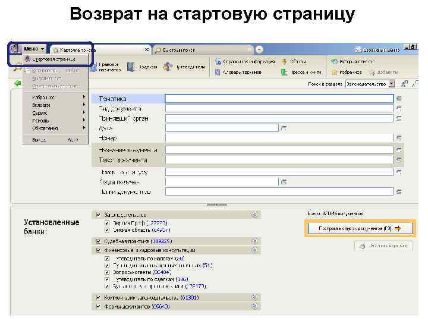Open the selection icon for Папки документов
This screenshot has width=428, height=321.
[x=399, y=192]
